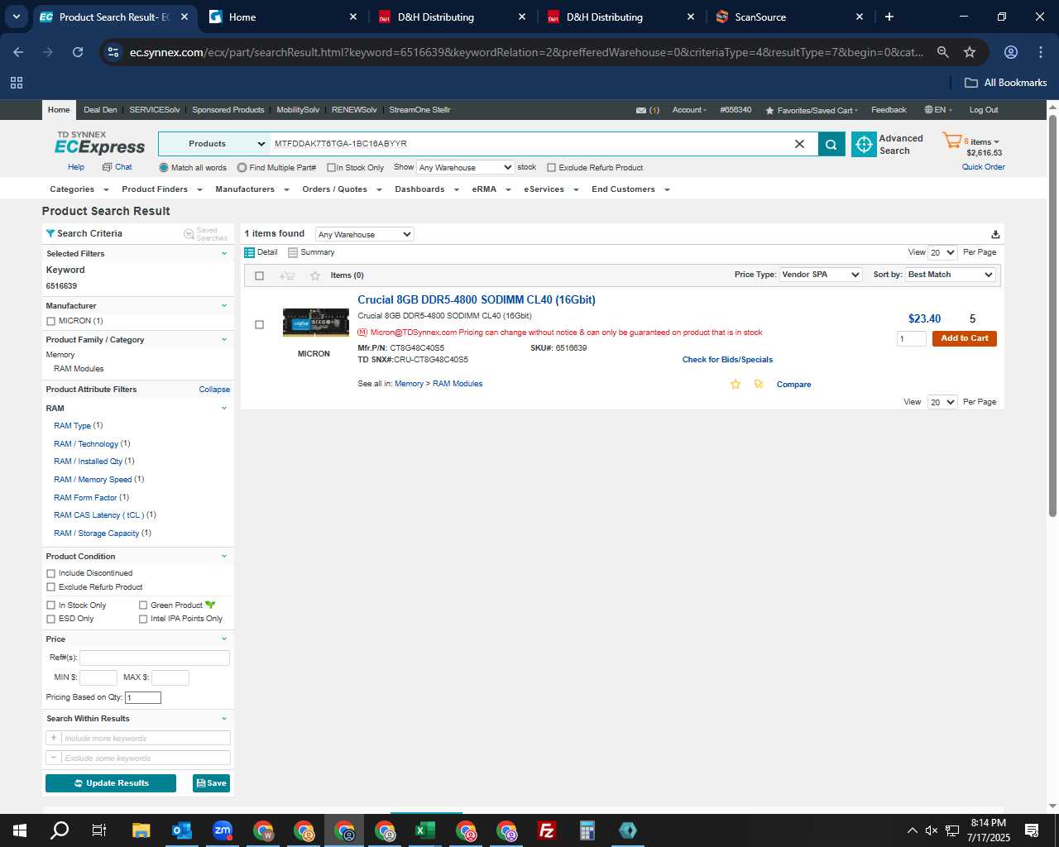The height and width of the screenshot is (847, 1059).
Task: Open Excel from the taskbar
Action: pyautogui.click(x=425, y=830)
